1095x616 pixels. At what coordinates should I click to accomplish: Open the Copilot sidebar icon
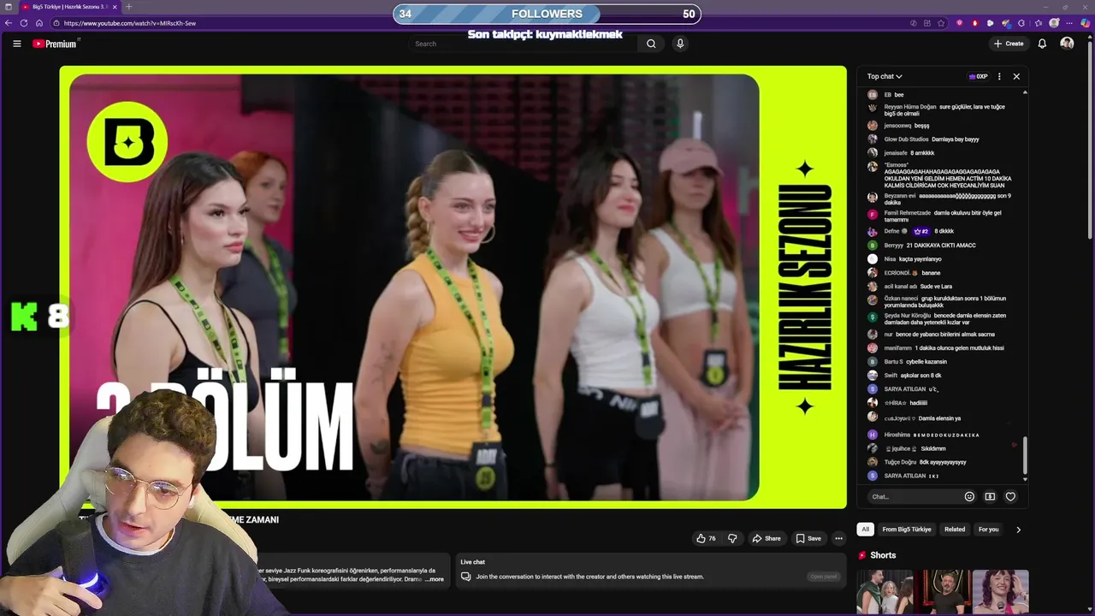[x=1086, y=23]
